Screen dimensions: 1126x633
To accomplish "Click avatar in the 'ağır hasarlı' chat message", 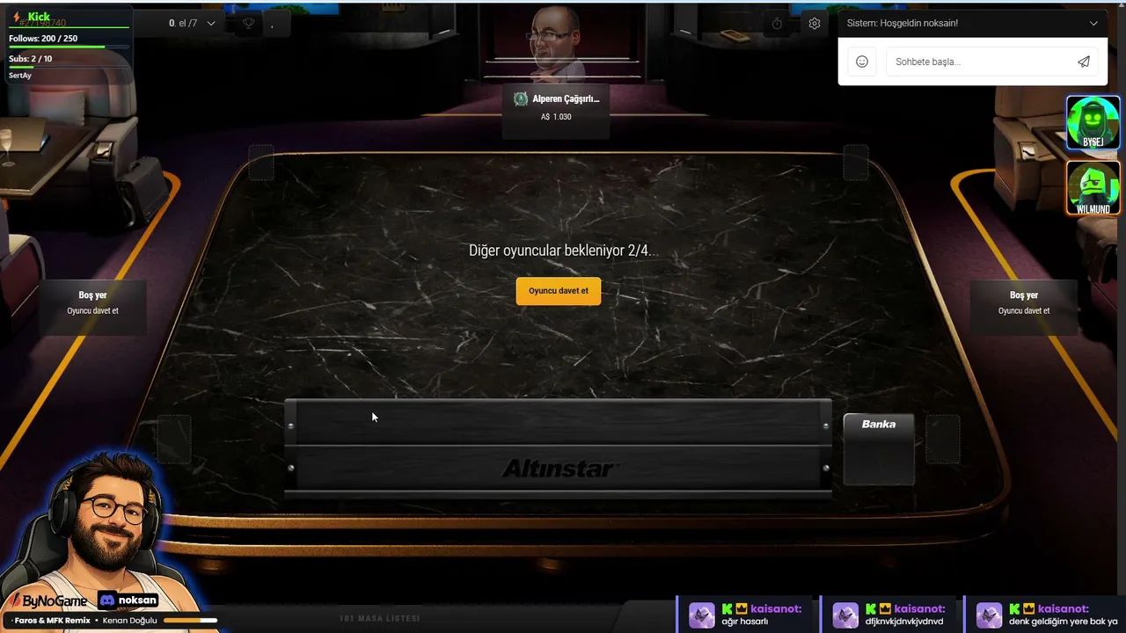I will [701, 615].
